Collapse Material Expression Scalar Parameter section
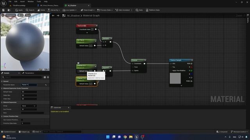The image size is (250, 140). (x=2, y=88)
